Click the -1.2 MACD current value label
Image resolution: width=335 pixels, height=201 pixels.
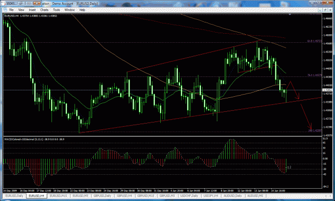pyautogui.click(x=289, y=167)
